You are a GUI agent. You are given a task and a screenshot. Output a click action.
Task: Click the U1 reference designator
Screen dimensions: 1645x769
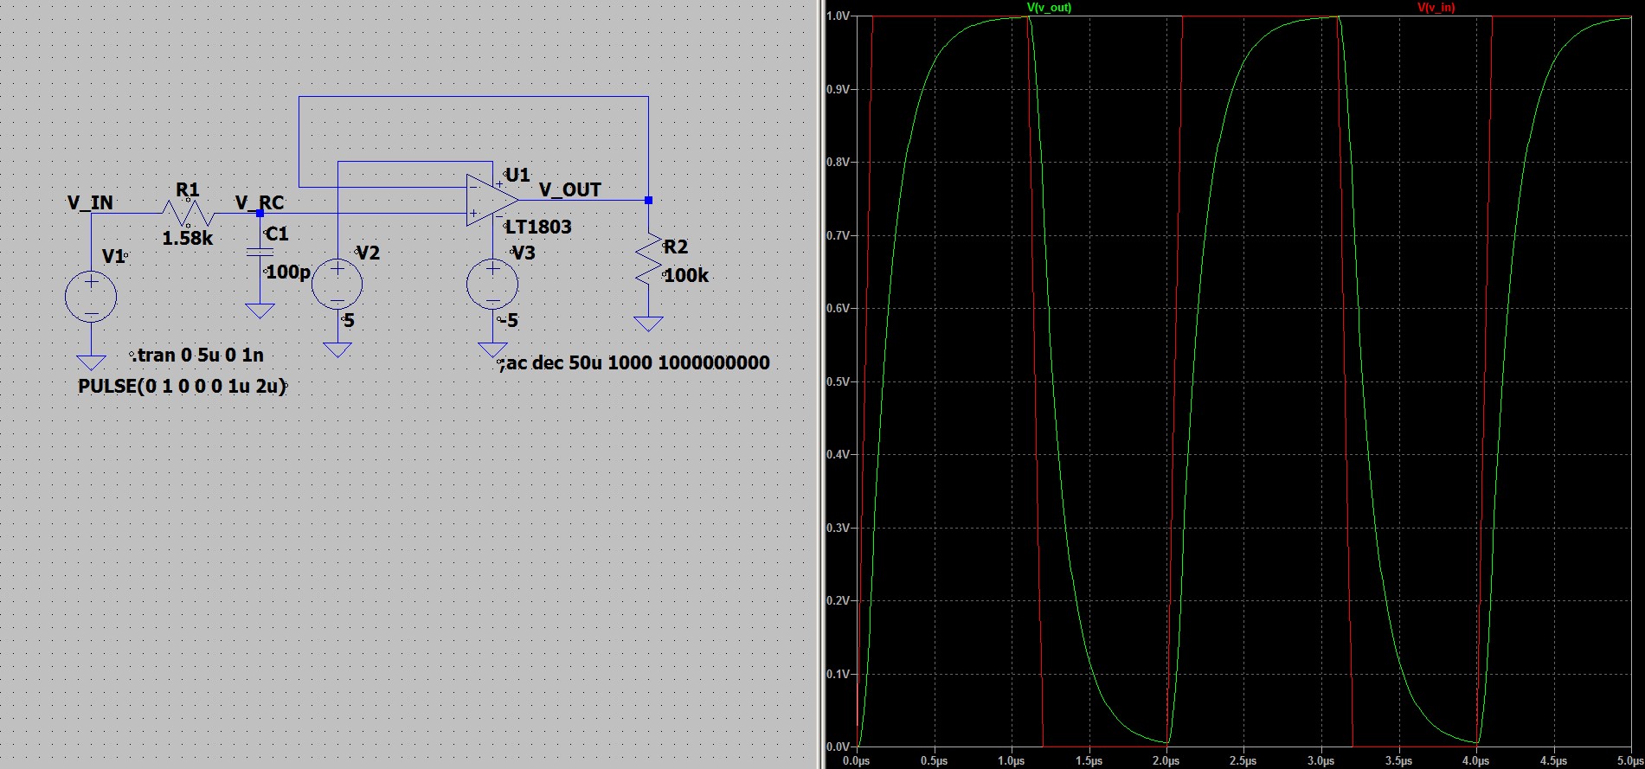tap(517, 175)
